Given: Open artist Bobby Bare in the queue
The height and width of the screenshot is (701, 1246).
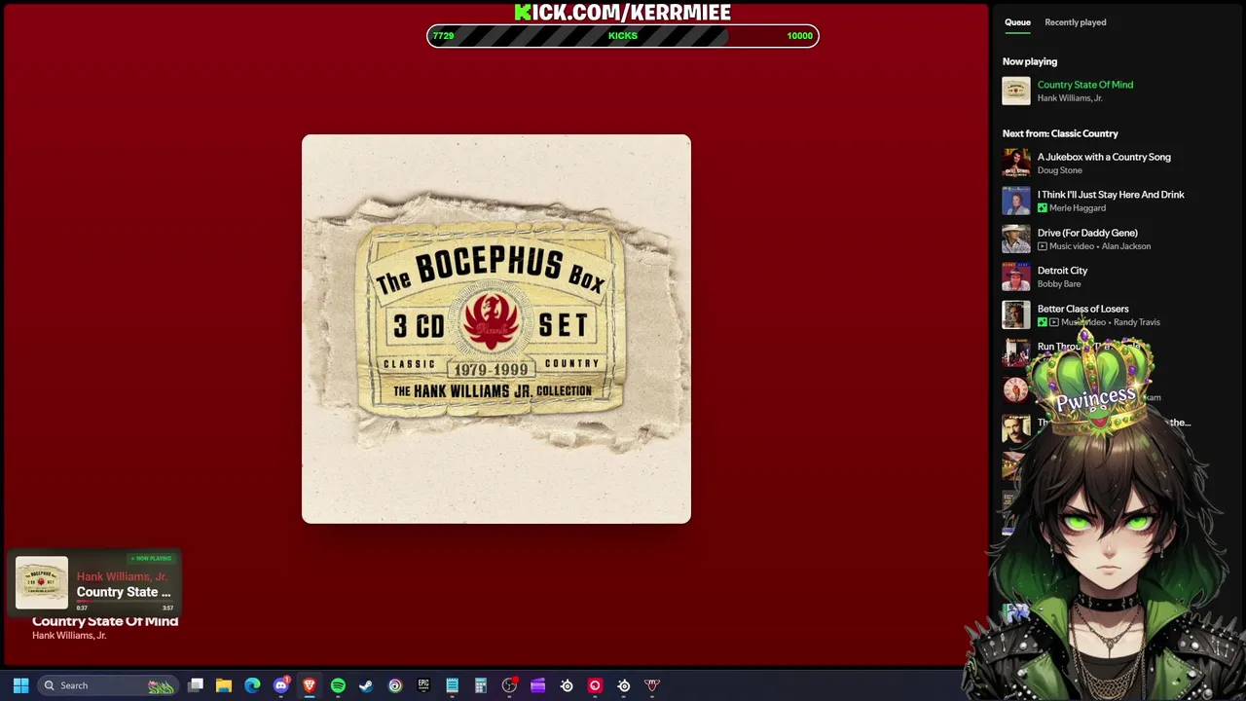Looking at the screenshot, I should [1059, 284].
